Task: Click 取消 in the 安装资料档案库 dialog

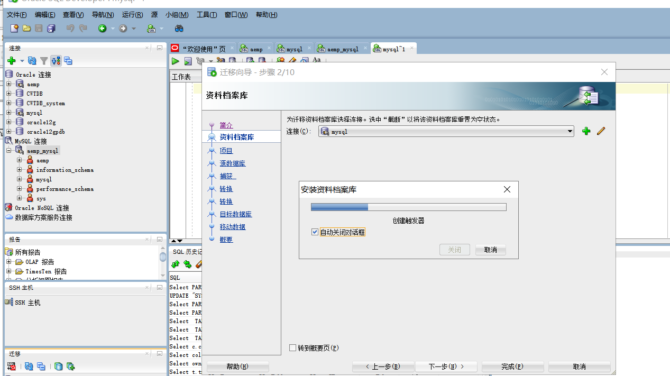Action: [490, 250]
